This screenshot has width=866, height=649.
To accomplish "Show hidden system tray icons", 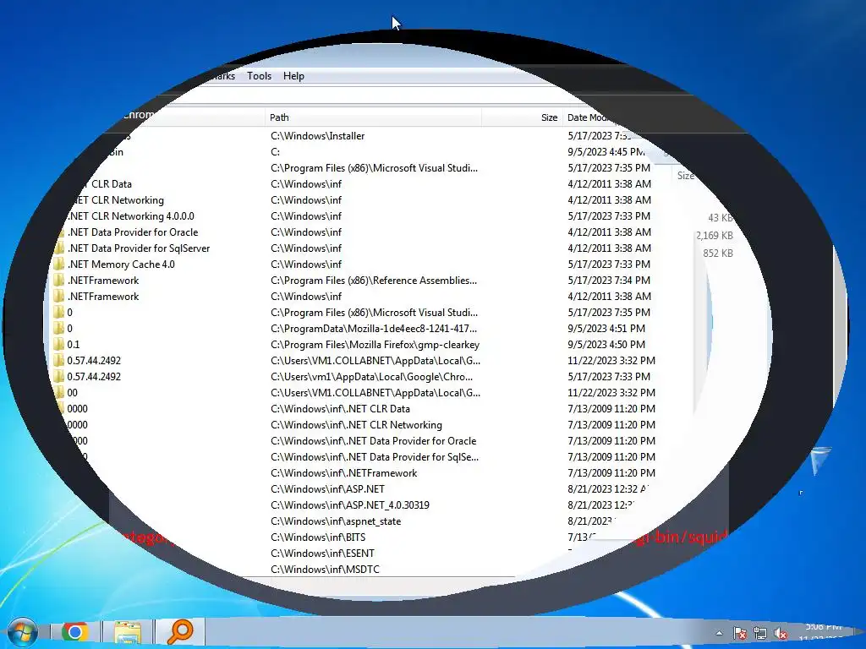I will pyautogui.click(x=719, y=633).
